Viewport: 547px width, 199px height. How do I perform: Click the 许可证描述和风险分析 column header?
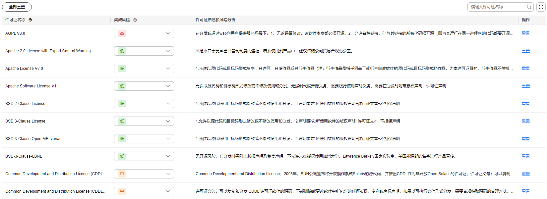[215, 20]
